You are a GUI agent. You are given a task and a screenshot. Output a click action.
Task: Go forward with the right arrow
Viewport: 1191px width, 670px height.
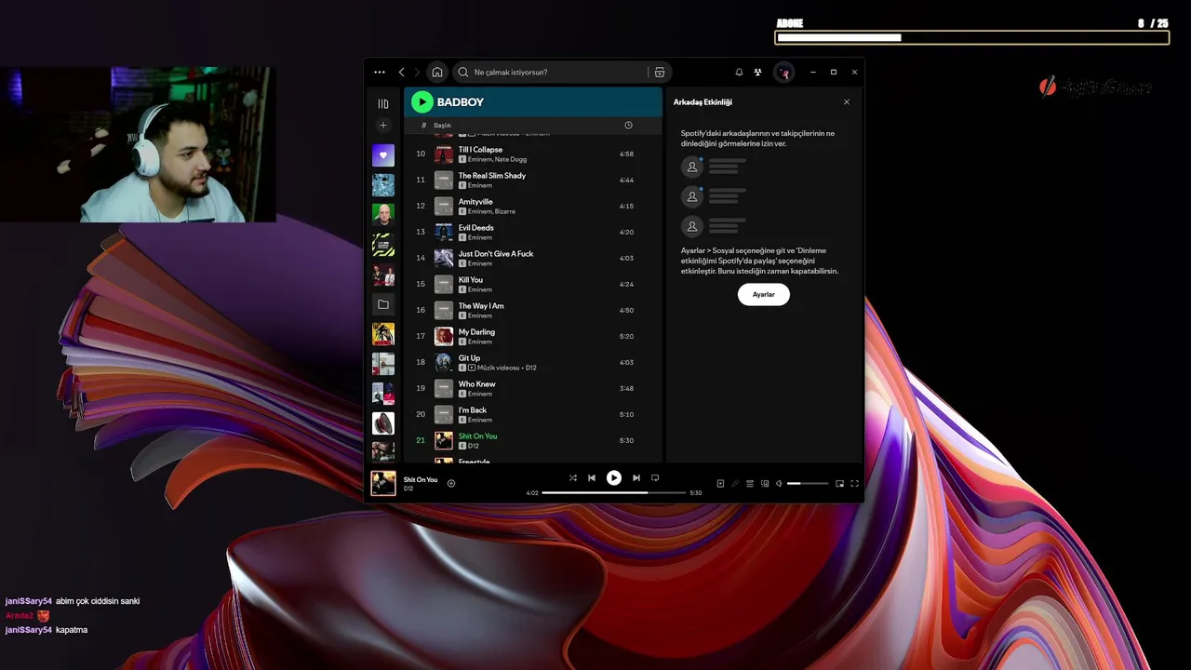click(417, 72)
